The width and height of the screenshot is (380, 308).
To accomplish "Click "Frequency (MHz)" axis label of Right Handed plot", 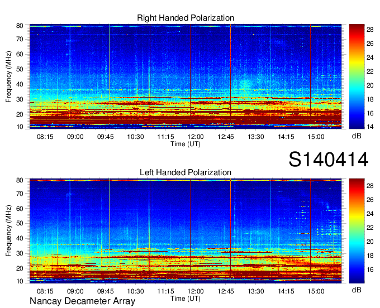I will click(x=8, y=76).
